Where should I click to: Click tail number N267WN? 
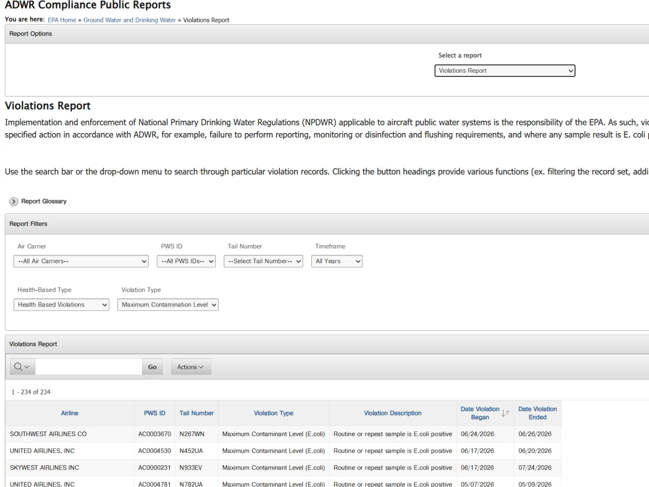192,434
